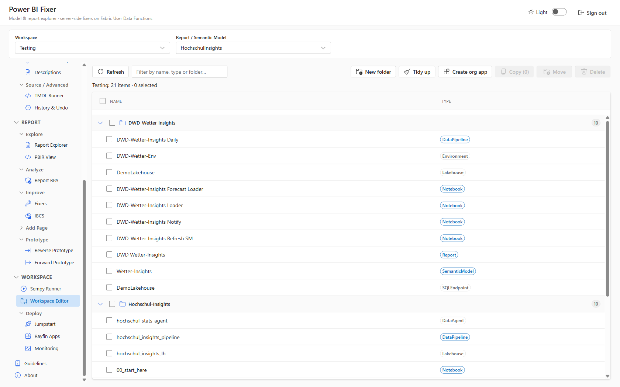Click the Tidy up broom icon
The image size is (620, 387).
407,72
